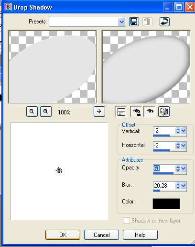
Task: Enable the Shadow on new layer checkbox
Action: [127, 221]
